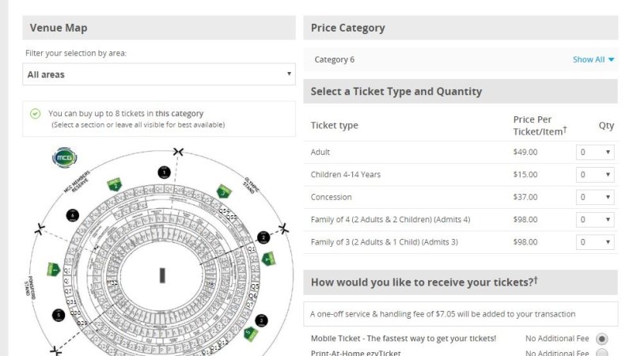Select black gate 6 marker on map

pyautogui.click(x=73, y=215)
